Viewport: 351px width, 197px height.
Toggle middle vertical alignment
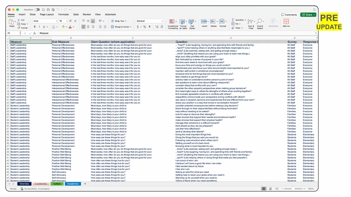click(88, 21)
